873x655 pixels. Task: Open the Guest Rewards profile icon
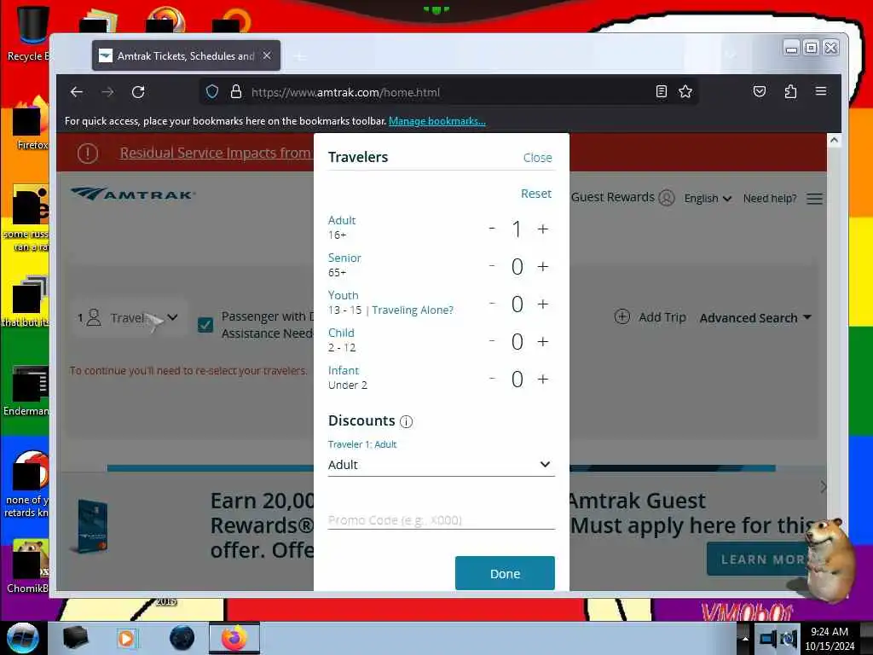667,198
